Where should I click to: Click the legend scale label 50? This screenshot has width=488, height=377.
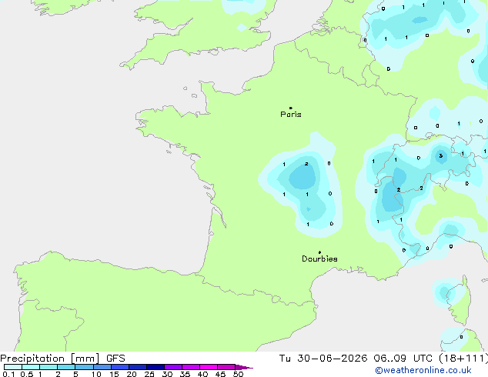239,374
